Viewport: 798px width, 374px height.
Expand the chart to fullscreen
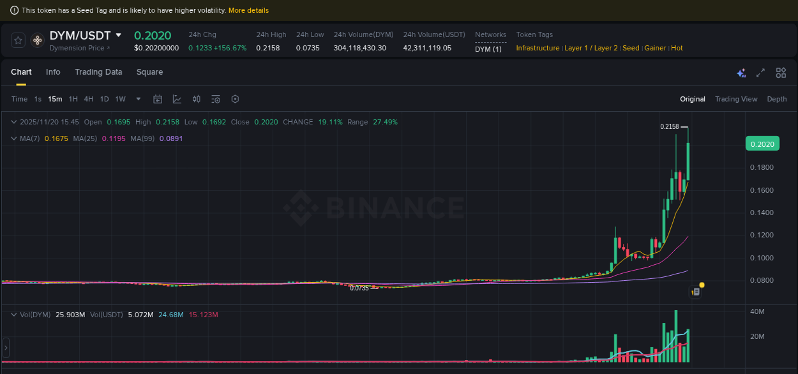[760, 73]
